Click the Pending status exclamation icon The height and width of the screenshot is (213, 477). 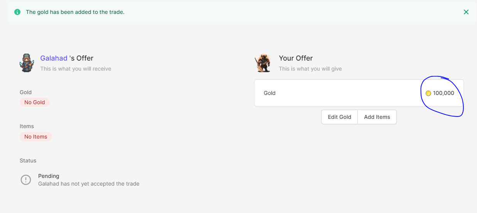(x=26, y=180)
